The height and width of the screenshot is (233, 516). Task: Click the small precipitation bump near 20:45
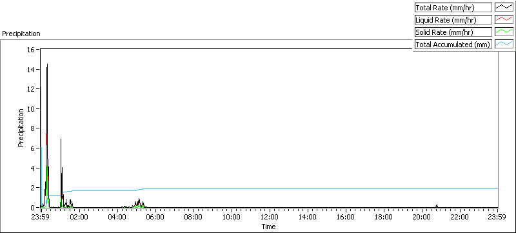tap(437, 205)
